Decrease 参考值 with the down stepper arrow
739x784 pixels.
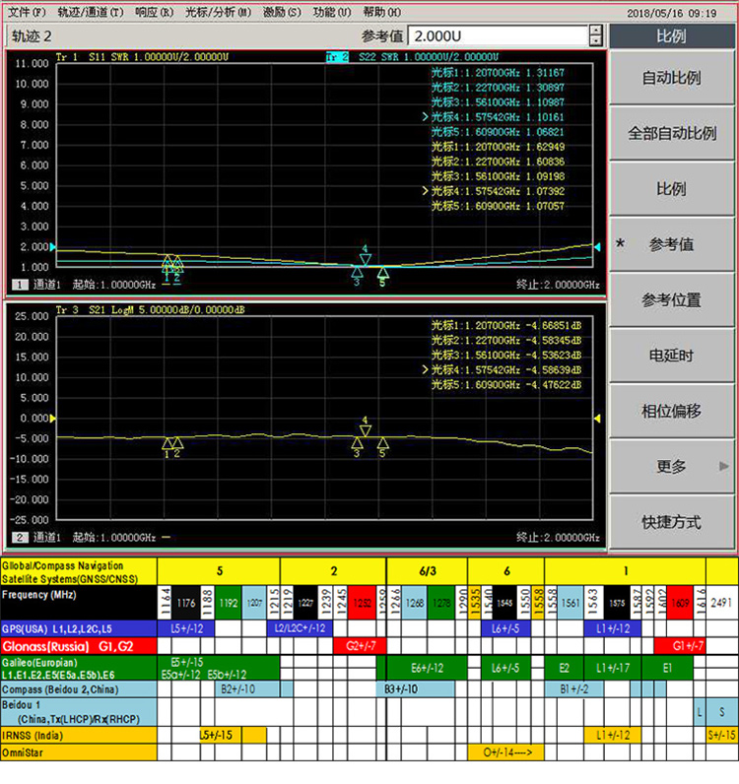[595, 41]
